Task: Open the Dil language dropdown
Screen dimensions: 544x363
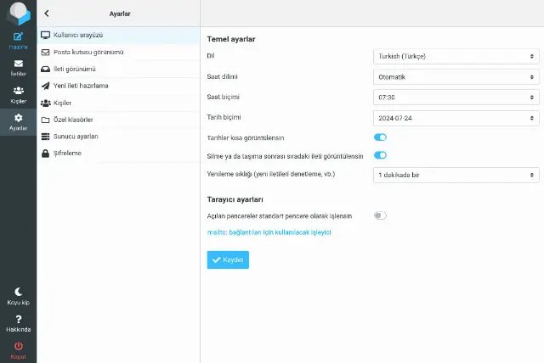Action: click(456, 57)
